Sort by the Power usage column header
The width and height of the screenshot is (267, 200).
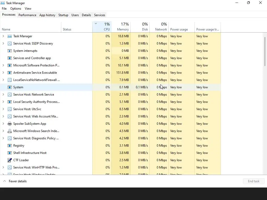tap(182, 27)
